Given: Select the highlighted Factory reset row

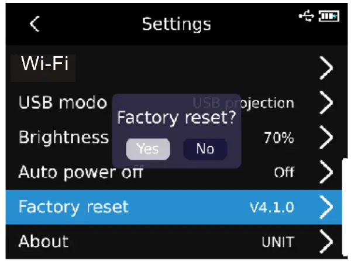Looking at the screenshot, I should (73, 207).
